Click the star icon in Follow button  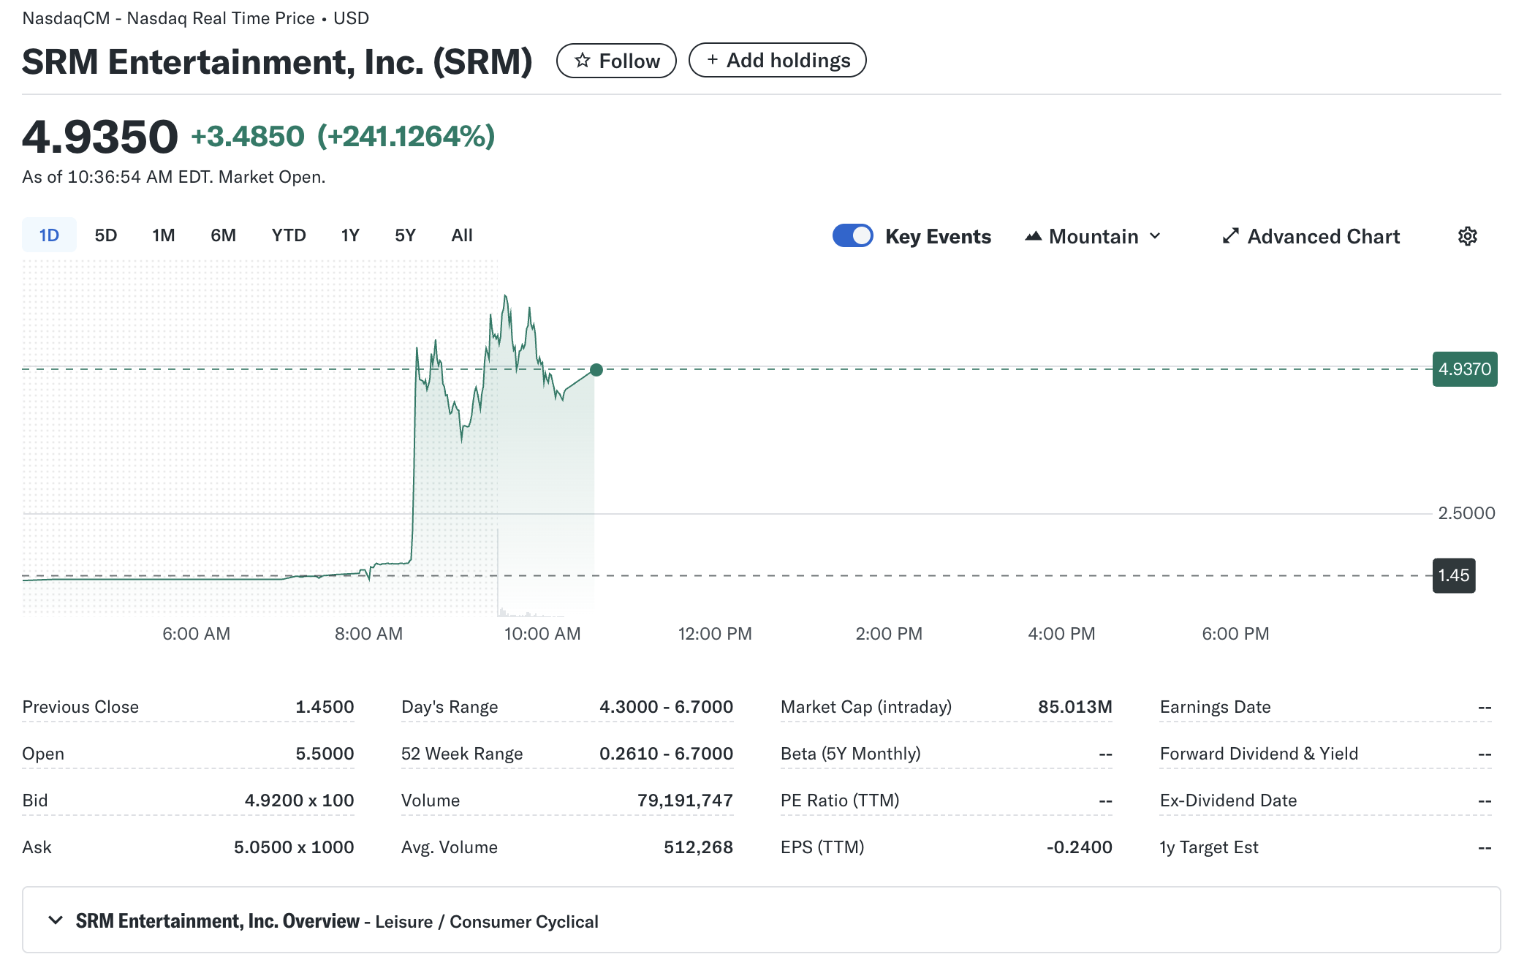pos(582,61)
